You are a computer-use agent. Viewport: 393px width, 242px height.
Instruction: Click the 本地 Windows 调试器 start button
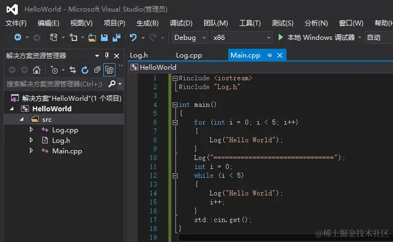click(316, 38)
